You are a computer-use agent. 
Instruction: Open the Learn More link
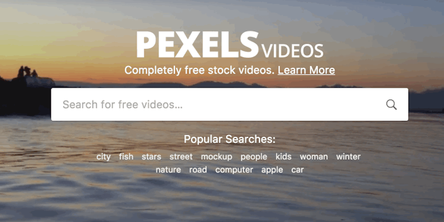(x=307, y=70)
